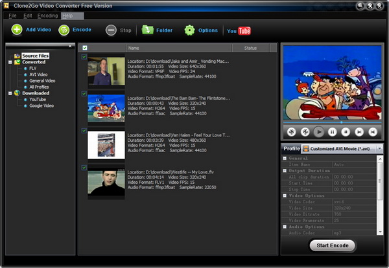389x268 pixels.
Task: Open the Help menu
Action: [67, 15]
